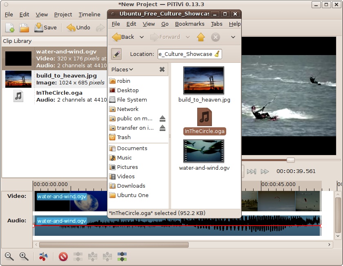This screenshot has height=266, width=343.
Task: Open the Bookmarks menu in the file browser
Action: [190, 24]
